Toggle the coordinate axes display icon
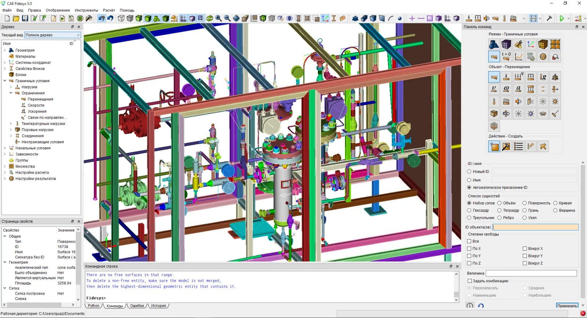 325,18
